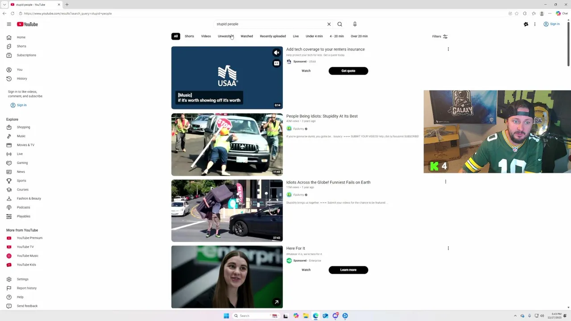Image resolution: width=571 pixels, height=321 pixels.
Task: Open FailArmy channel under Idiots Across the Globe
Action: click(x=298, y=195)
